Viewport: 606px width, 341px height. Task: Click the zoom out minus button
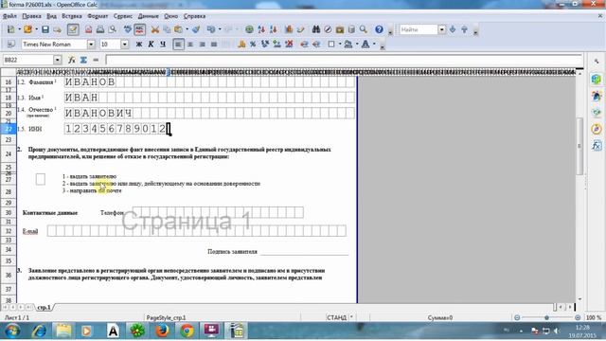point(517,317)
